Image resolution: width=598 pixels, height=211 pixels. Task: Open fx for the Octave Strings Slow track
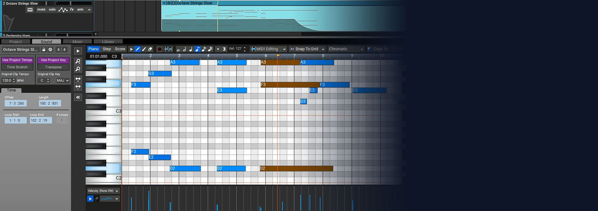[x=72, y=9]
